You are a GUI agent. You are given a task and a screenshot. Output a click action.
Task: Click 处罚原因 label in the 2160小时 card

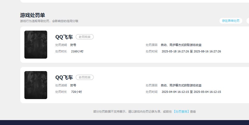tap(151, 45)
